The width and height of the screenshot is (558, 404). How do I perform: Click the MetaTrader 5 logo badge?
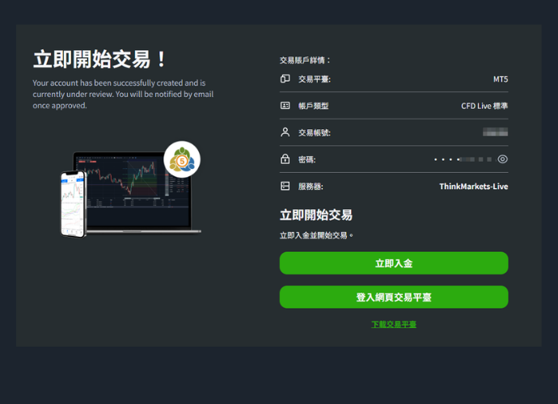182,160
